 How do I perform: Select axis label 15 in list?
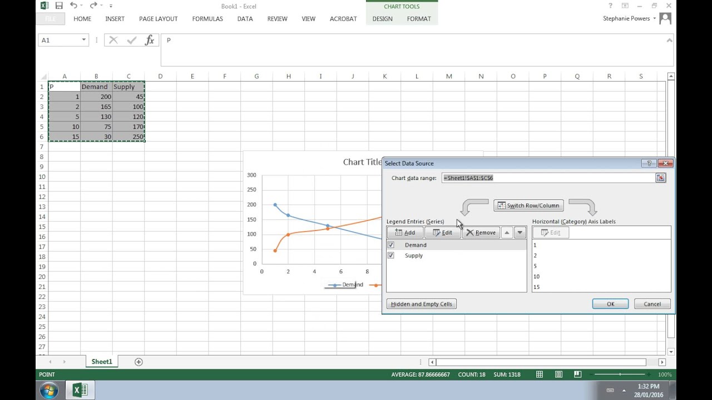[x=601, y=287]
